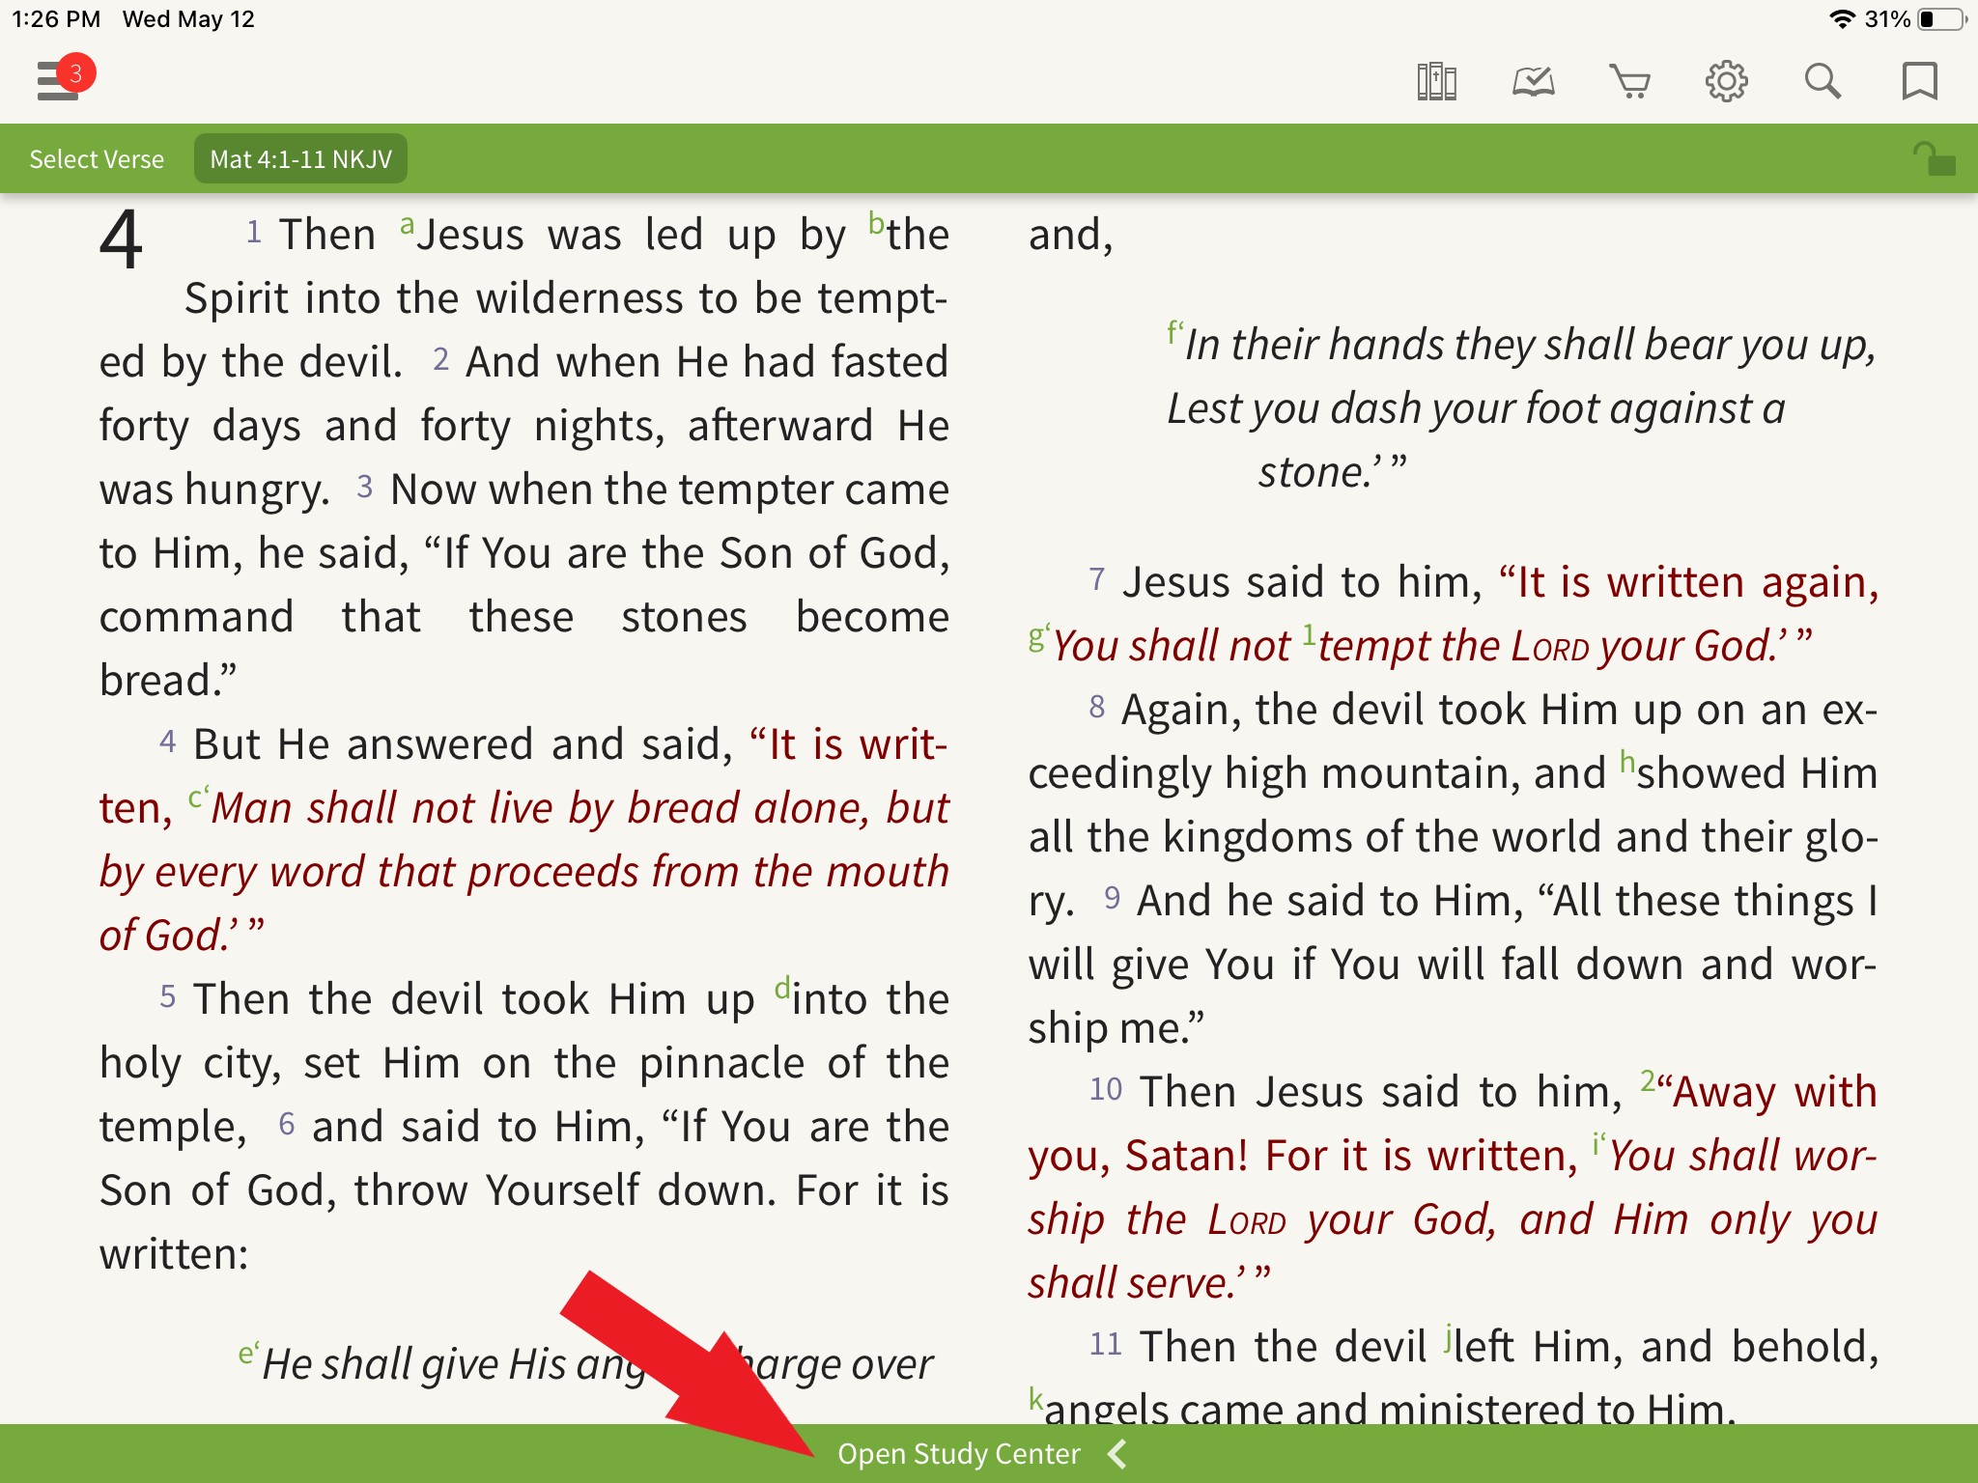Tap the large chapter number 4

coord(121,239)
